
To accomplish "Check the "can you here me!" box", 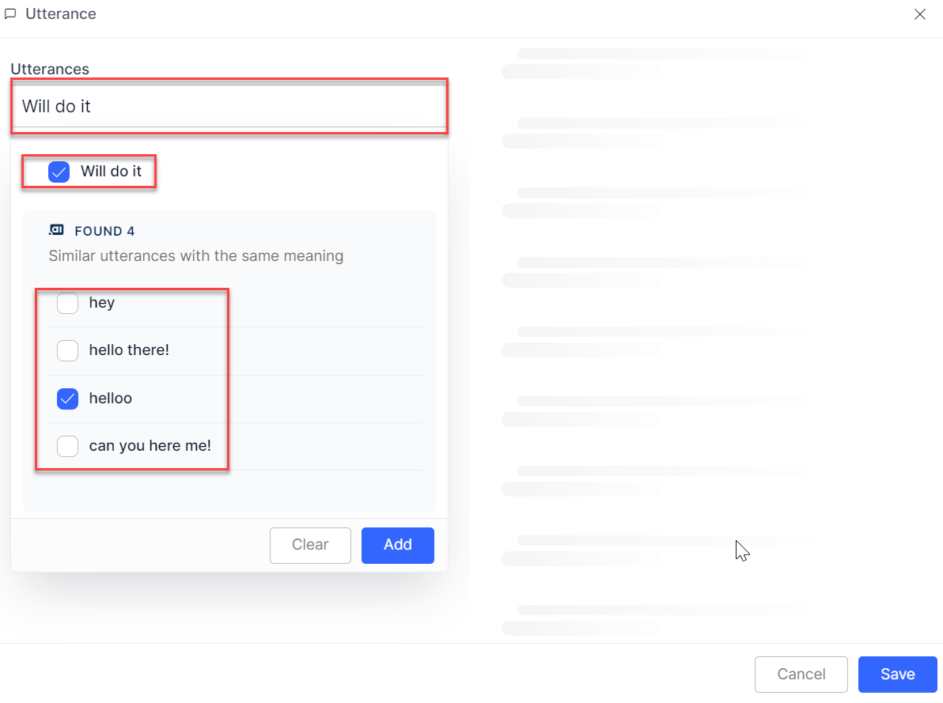I will click(x=68, y=446).
